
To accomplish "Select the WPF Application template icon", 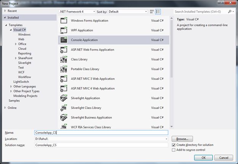I will (64, 30).
